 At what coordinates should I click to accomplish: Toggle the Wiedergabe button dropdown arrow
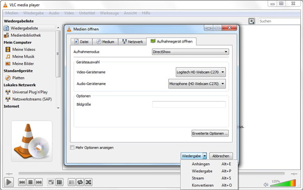205,156
